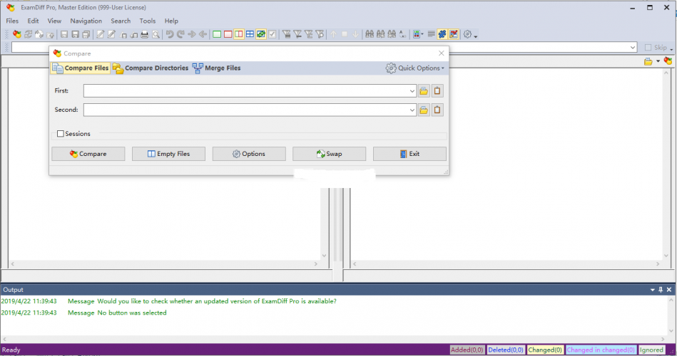Click the red single-pane view icon
Image resolution: width=677 pixels, height=356 pixels.
pyautogui.click(x=228, y=34)
